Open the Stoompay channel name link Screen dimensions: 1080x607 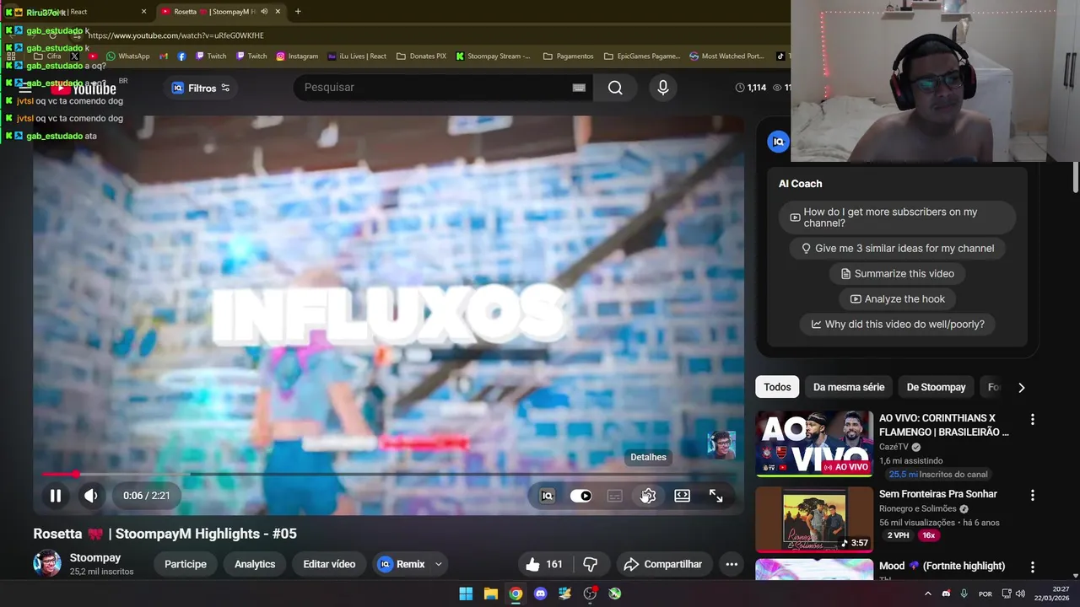95,558
